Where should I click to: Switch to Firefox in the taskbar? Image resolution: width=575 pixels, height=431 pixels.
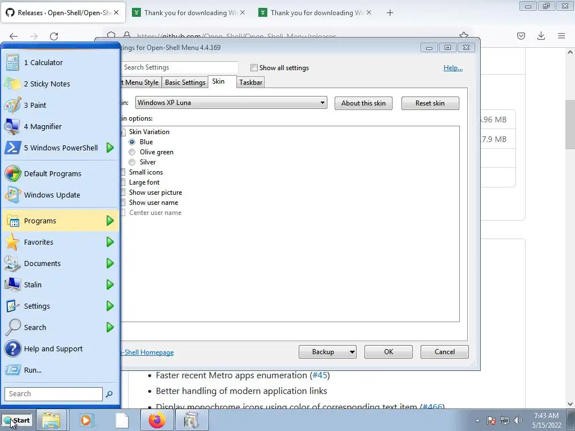coord(157,420)
